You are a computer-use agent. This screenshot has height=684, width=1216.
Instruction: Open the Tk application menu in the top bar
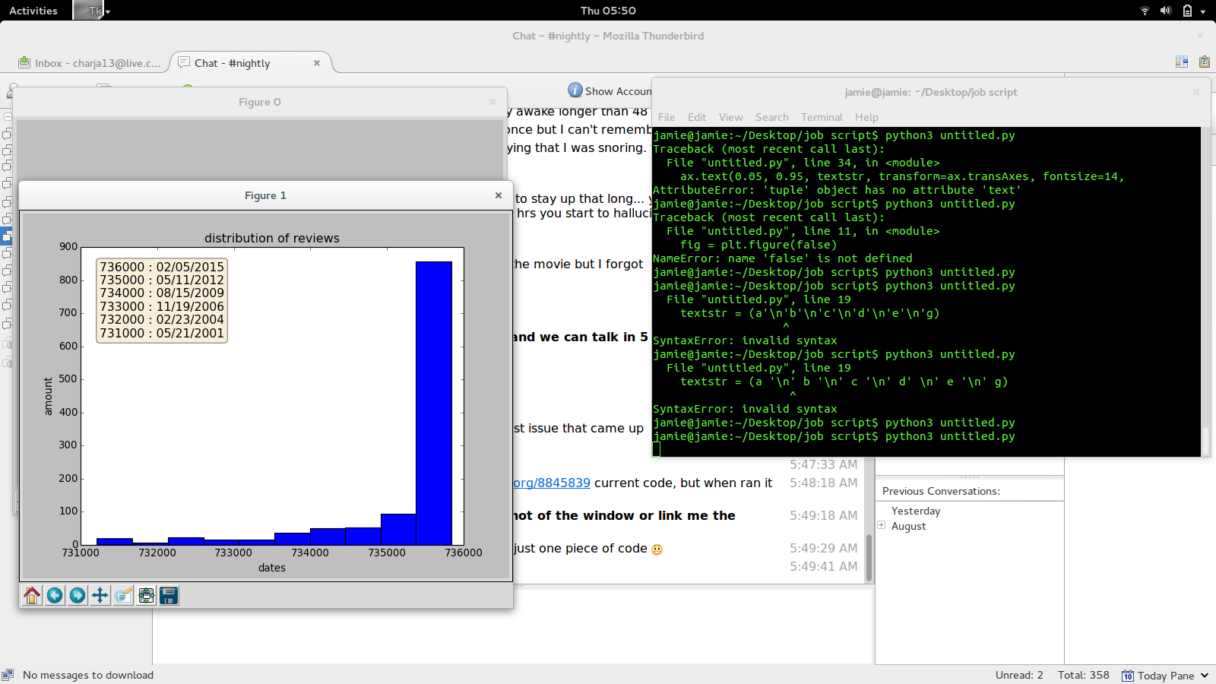pyautogui.click(x=93, y=11)
